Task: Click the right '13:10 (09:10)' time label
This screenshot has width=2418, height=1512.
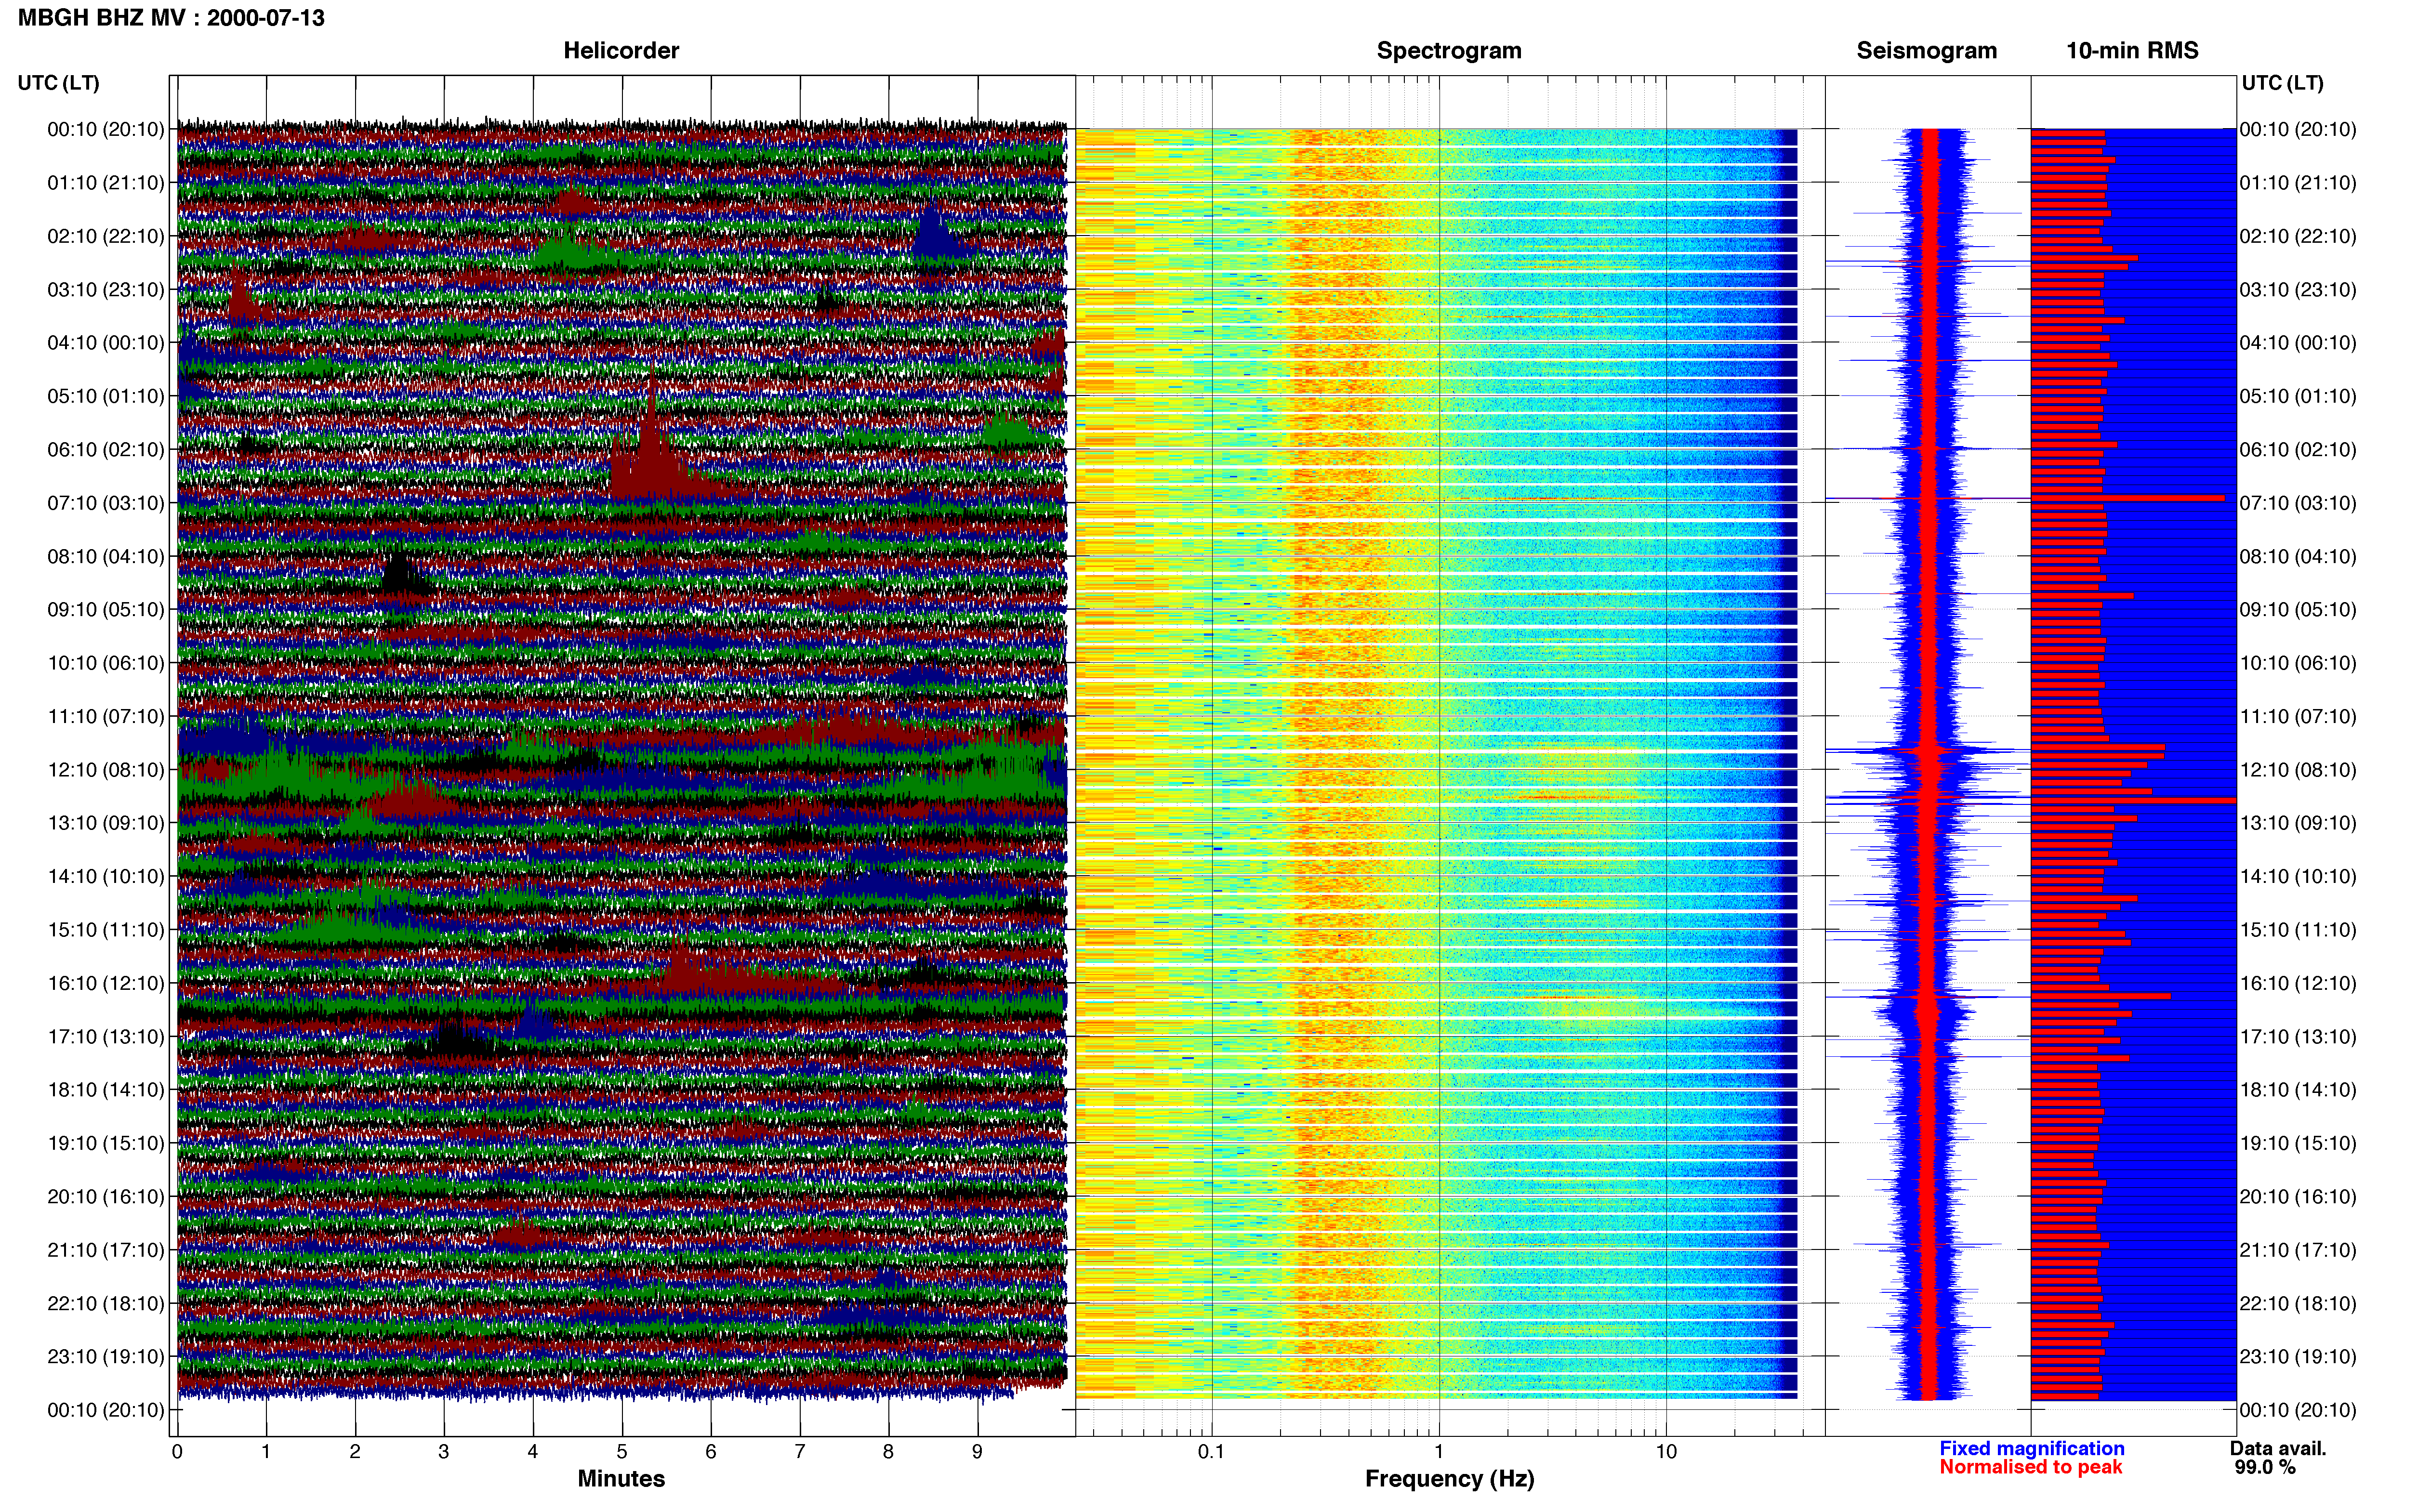Action: pyautogui.click(x=2298, y=823)
